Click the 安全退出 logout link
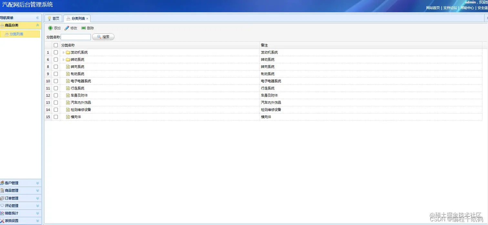Screen dimensions: 488x225 [x=483, y=8]
